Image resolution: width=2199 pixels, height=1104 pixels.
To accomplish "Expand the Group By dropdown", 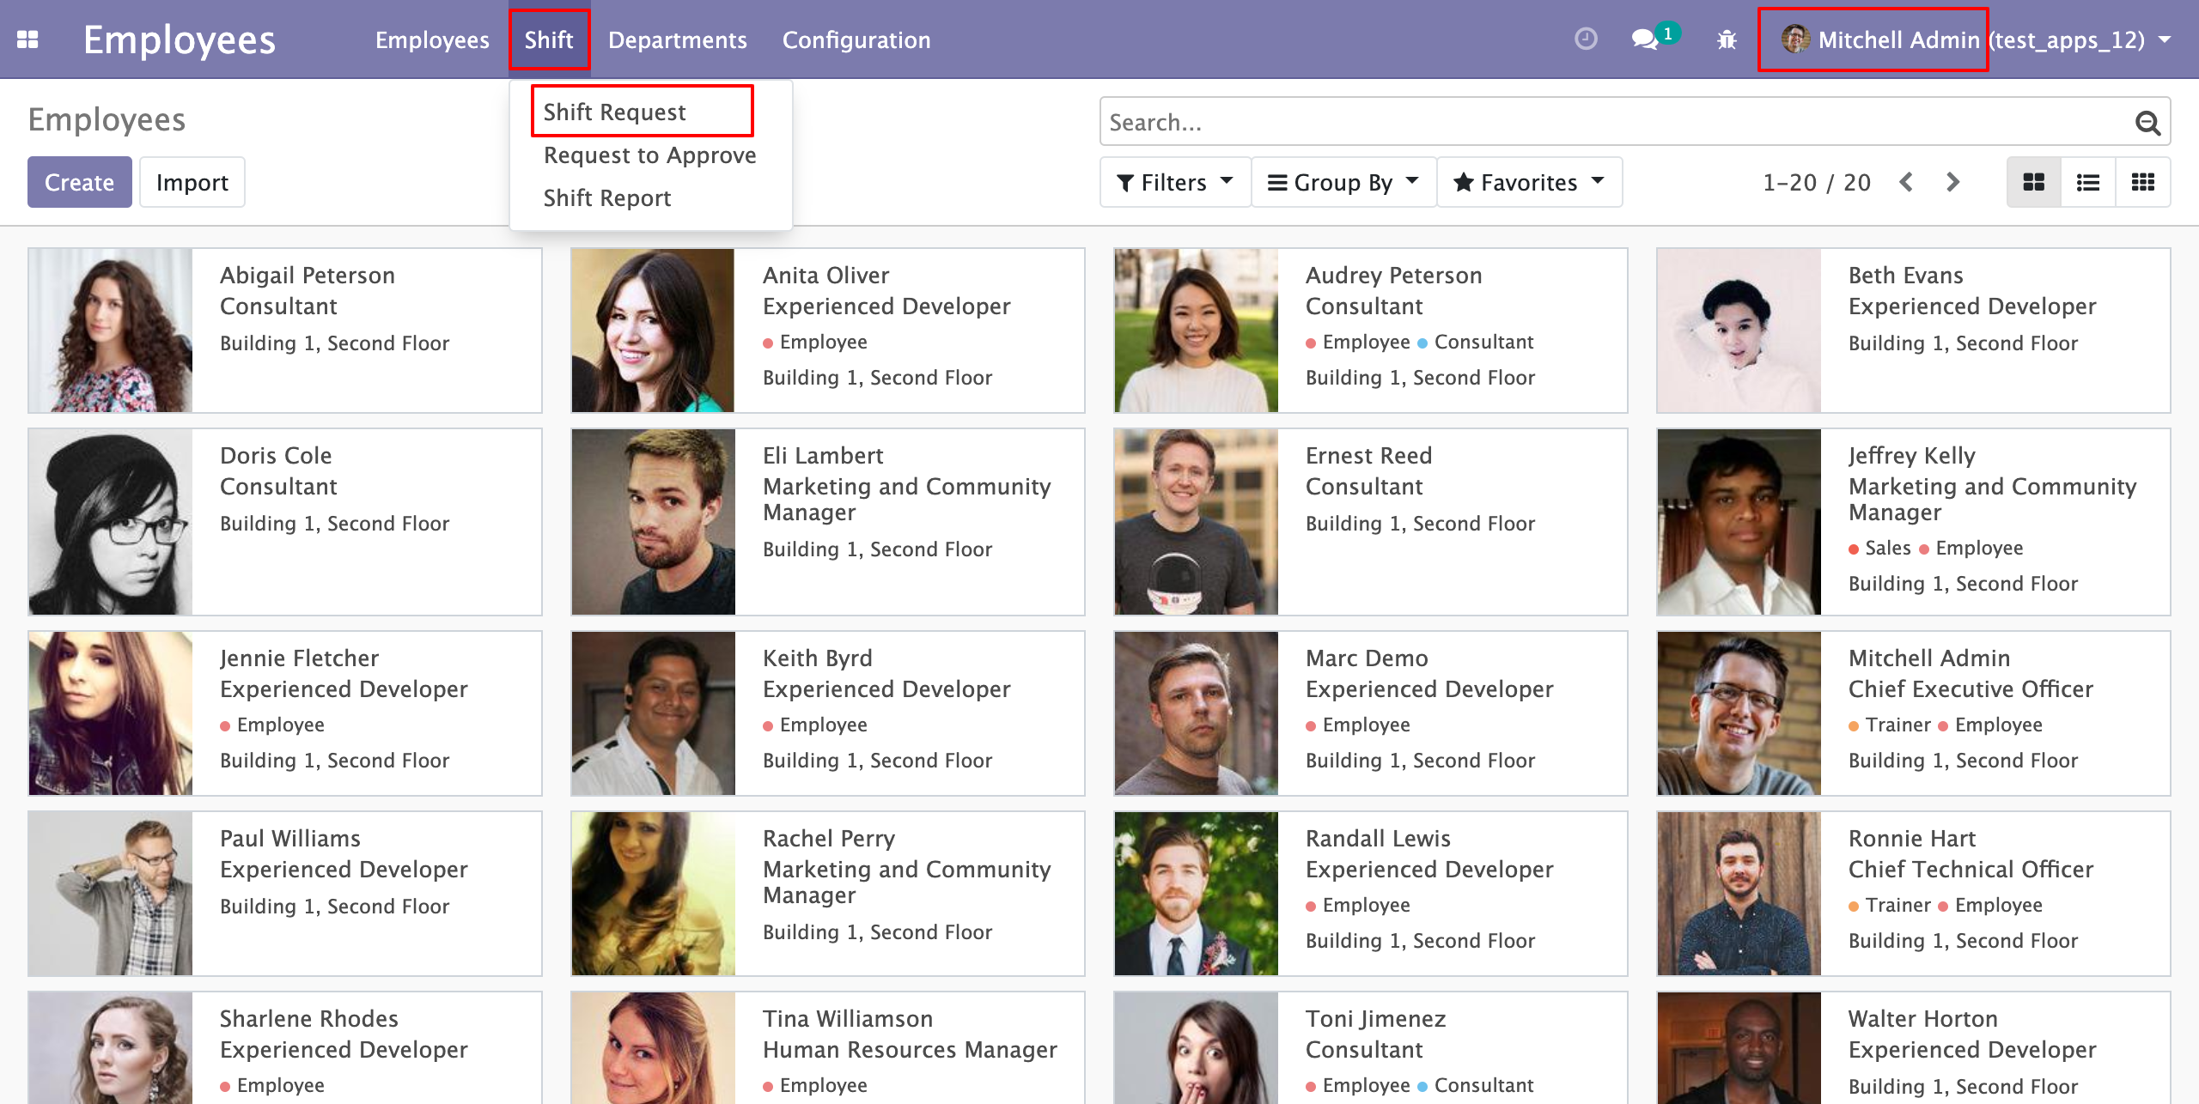I will pyautogui.click(x=1343, y=182).
